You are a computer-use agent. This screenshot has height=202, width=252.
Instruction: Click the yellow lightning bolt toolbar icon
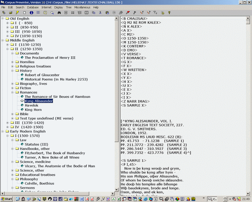coord(18,13)
